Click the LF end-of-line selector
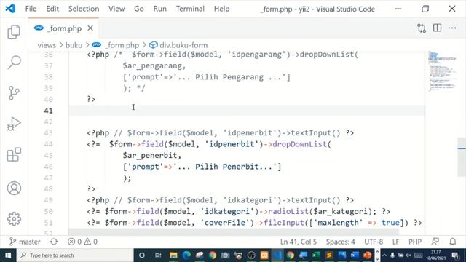The height and width of the screenshot is (262, 466). tap(395, 242)
